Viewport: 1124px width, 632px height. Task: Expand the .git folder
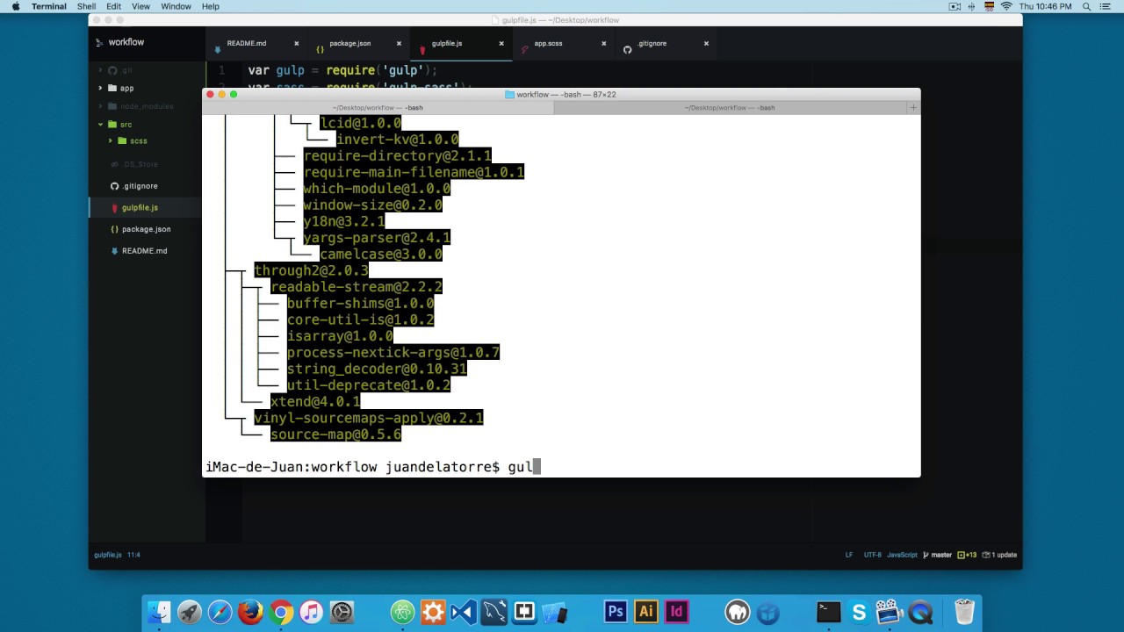(x=100, y=70)
